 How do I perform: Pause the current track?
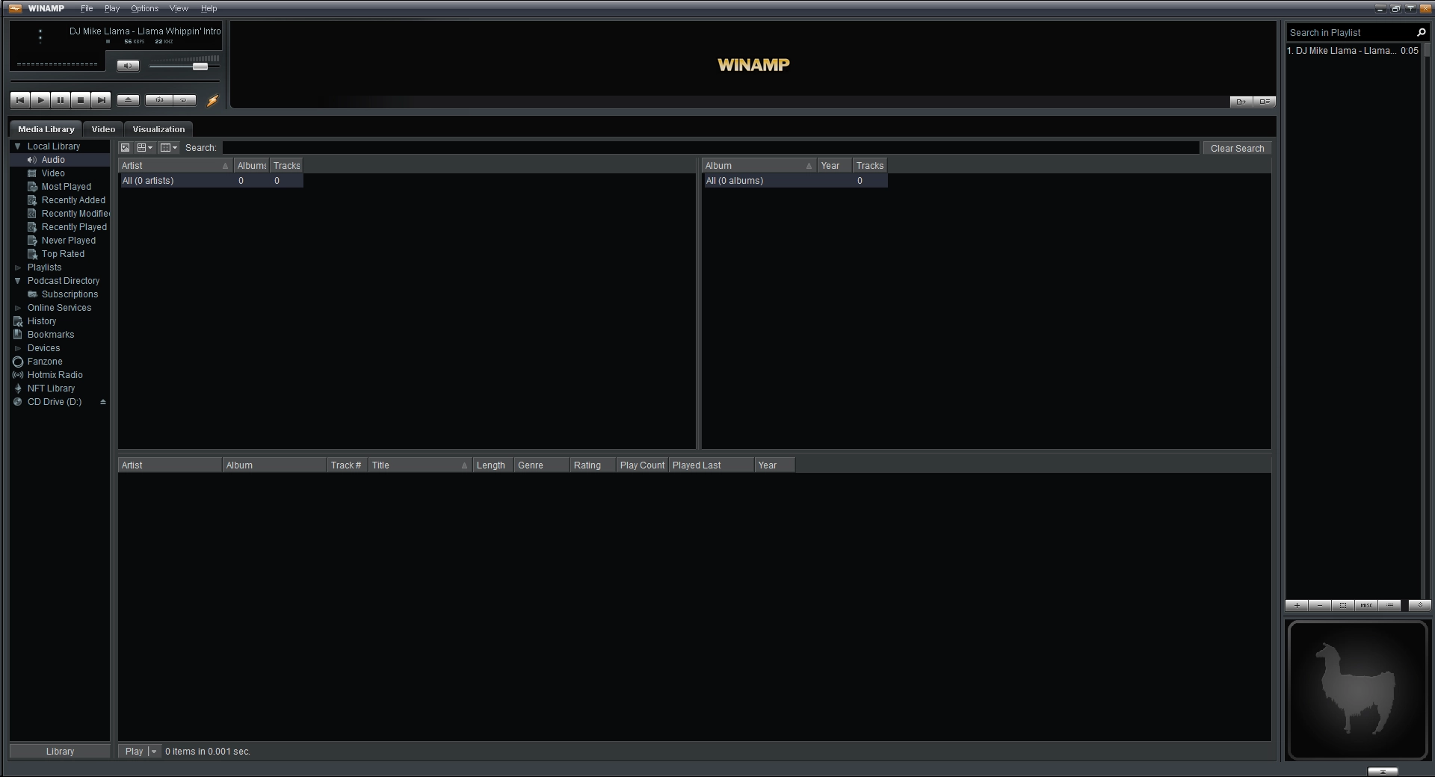pyautogui.click(x=61, y=100)
